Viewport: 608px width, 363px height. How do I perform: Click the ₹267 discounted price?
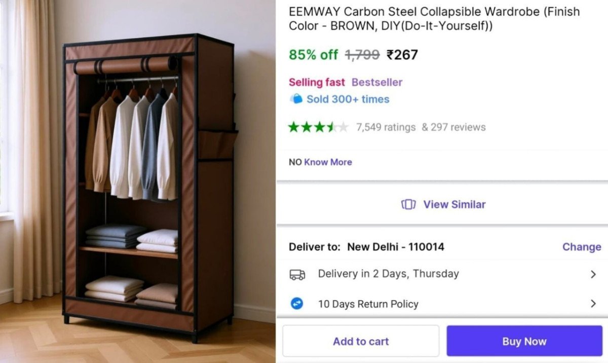(402, 55)
